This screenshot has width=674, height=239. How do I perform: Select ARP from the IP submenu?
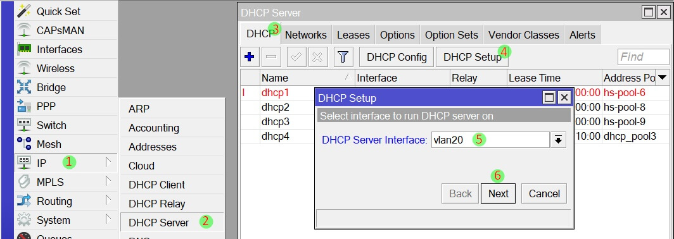click(172, 109)
